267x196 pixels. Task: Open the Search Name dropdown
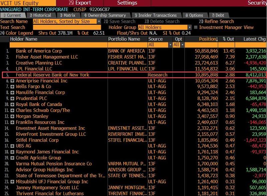[99, 21]
